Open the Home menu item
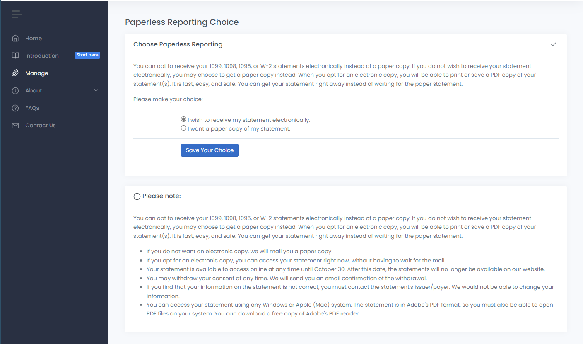This screenshot has width=583, height=344. (x=34, y=38)
